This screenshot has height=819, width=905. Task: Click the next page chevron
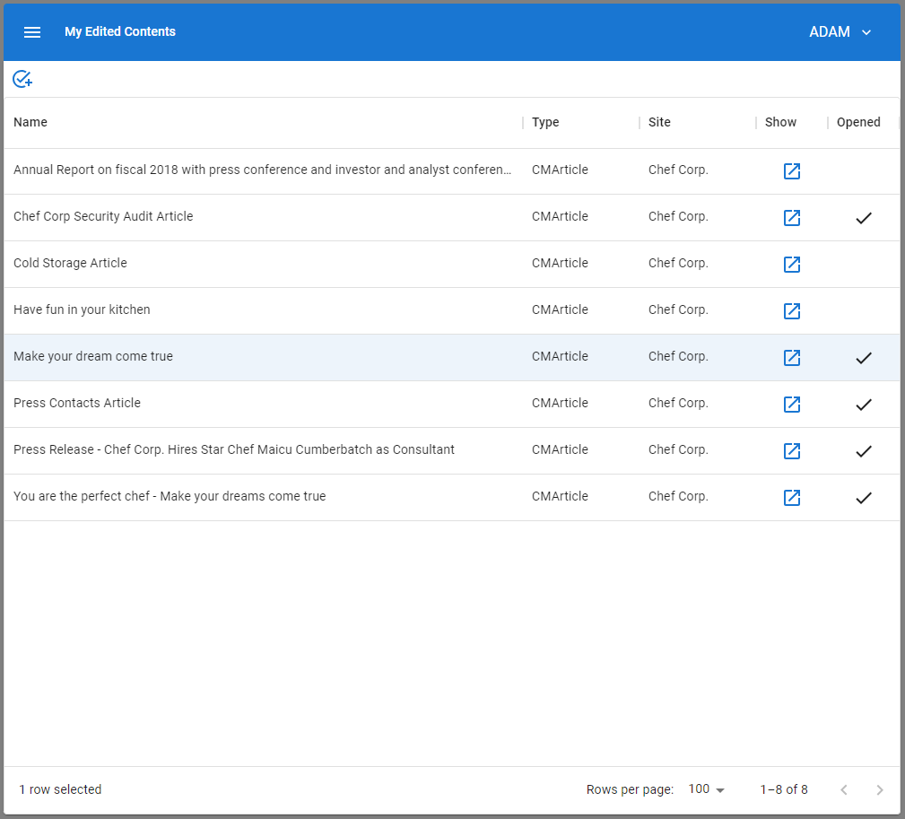click(x=880, y=789)
